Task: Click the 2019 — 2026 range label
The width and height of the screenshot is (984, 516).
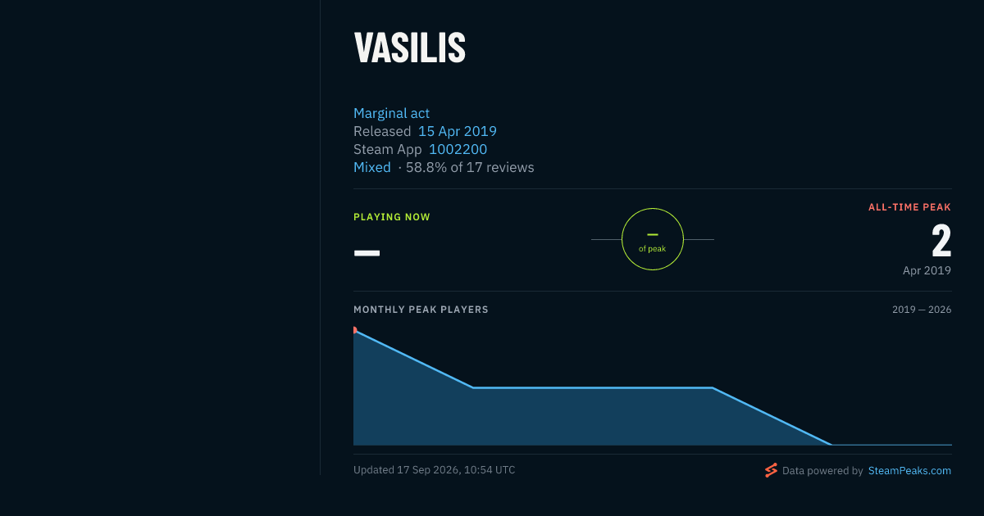Action: pos(922,310)
